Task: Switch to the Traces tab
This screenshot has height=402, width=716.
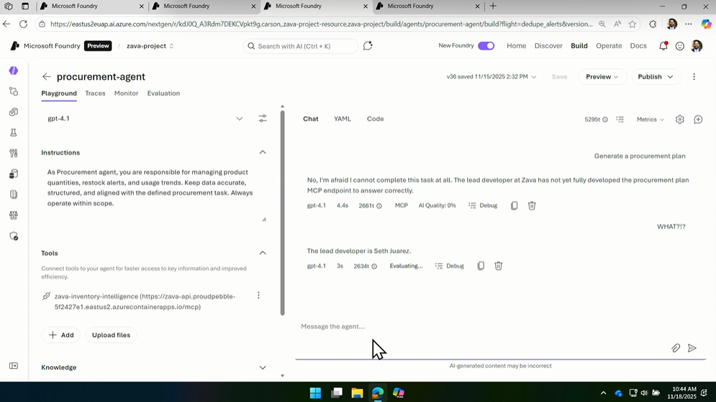Action: (x=95, y=94)
